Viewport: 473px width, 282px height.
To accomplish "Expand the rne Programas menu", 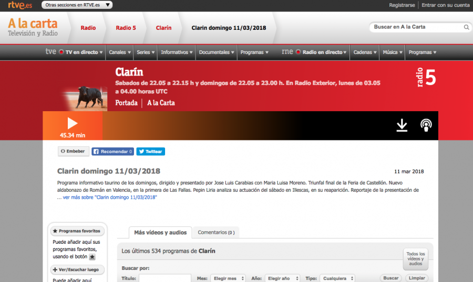I will (423, 52).
